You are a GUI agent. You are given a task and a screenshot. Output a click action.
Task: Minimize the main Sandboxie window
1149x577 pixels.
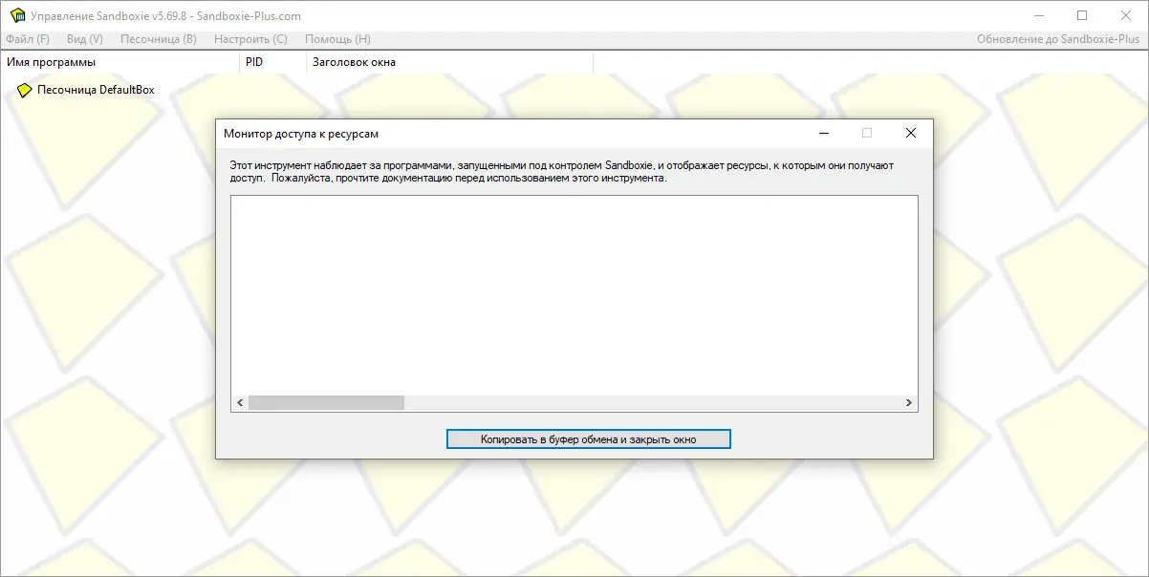coord(1038,15)
